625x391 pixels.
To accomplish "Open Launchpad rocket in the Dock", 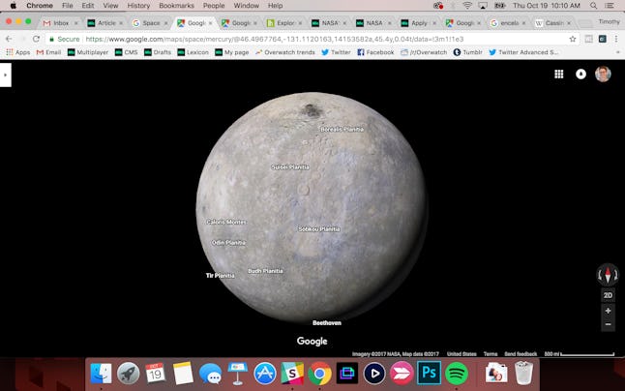I will coord(129,374).
